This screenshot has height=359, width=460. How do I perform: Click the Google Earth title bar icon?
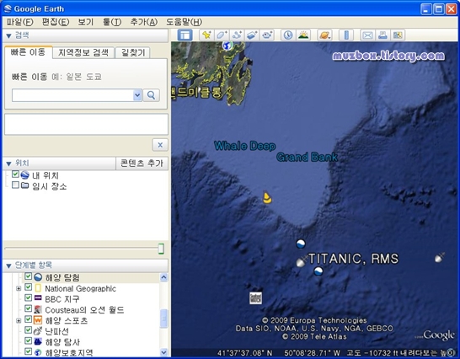pyautogui.click(x=8, y=8)
